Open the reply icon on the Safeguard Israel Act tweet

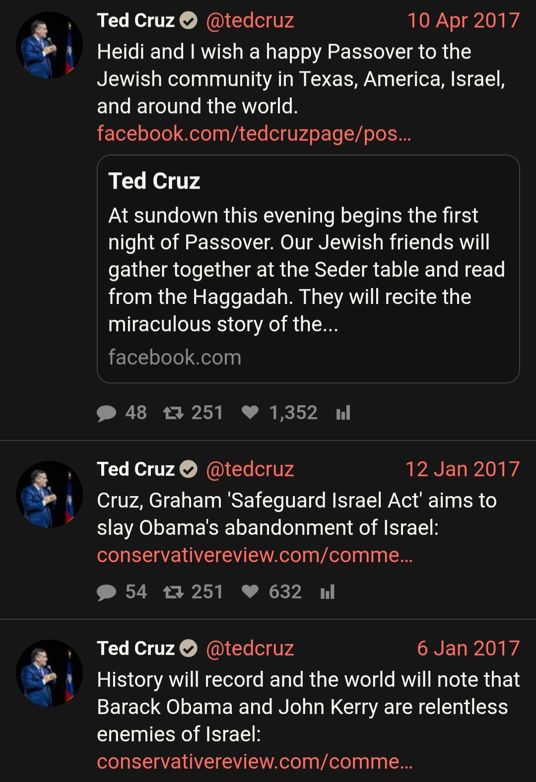(106, 592)
